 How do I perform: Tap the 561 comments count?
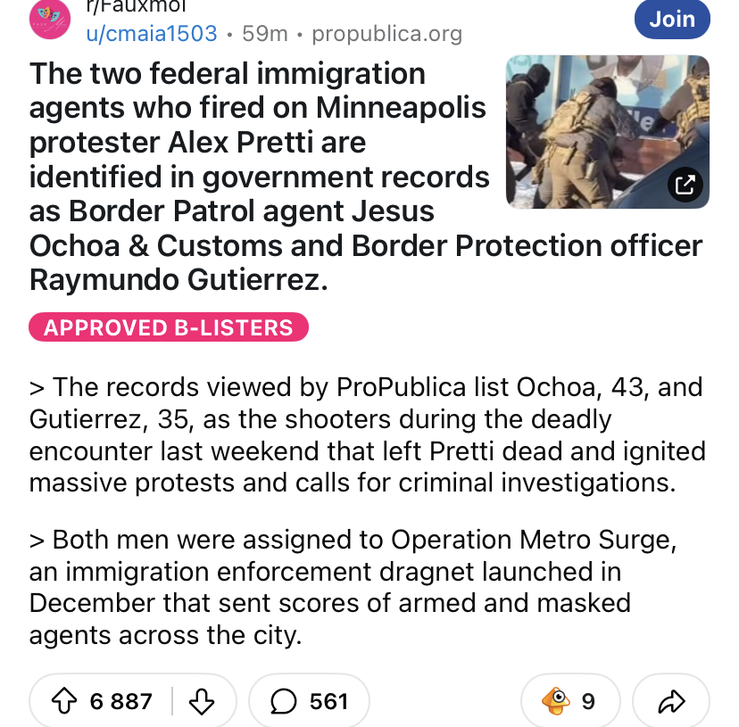[328, 702]
